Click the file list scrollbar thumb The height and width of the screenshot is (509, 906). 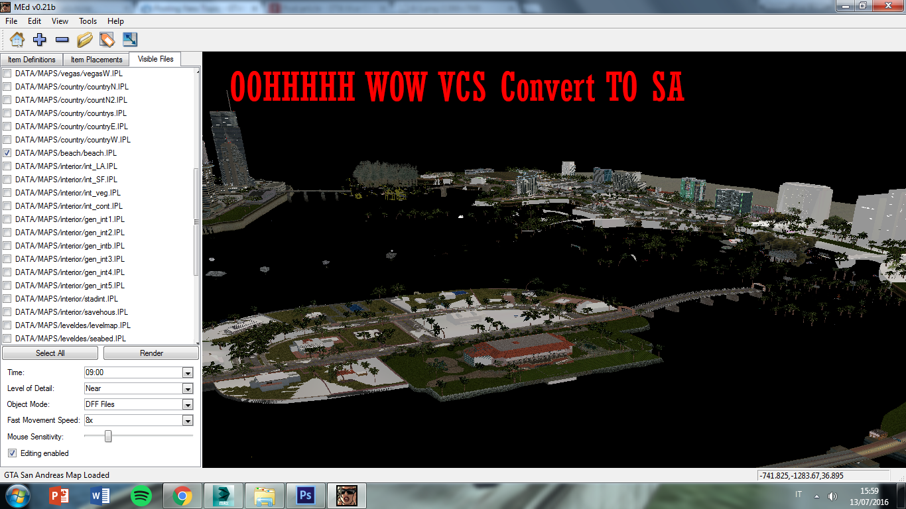tap(196, 222)
